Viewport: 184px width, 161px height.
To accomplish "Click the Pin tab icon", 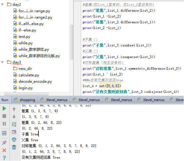I will pyautogui.click(x=4, y=143).
